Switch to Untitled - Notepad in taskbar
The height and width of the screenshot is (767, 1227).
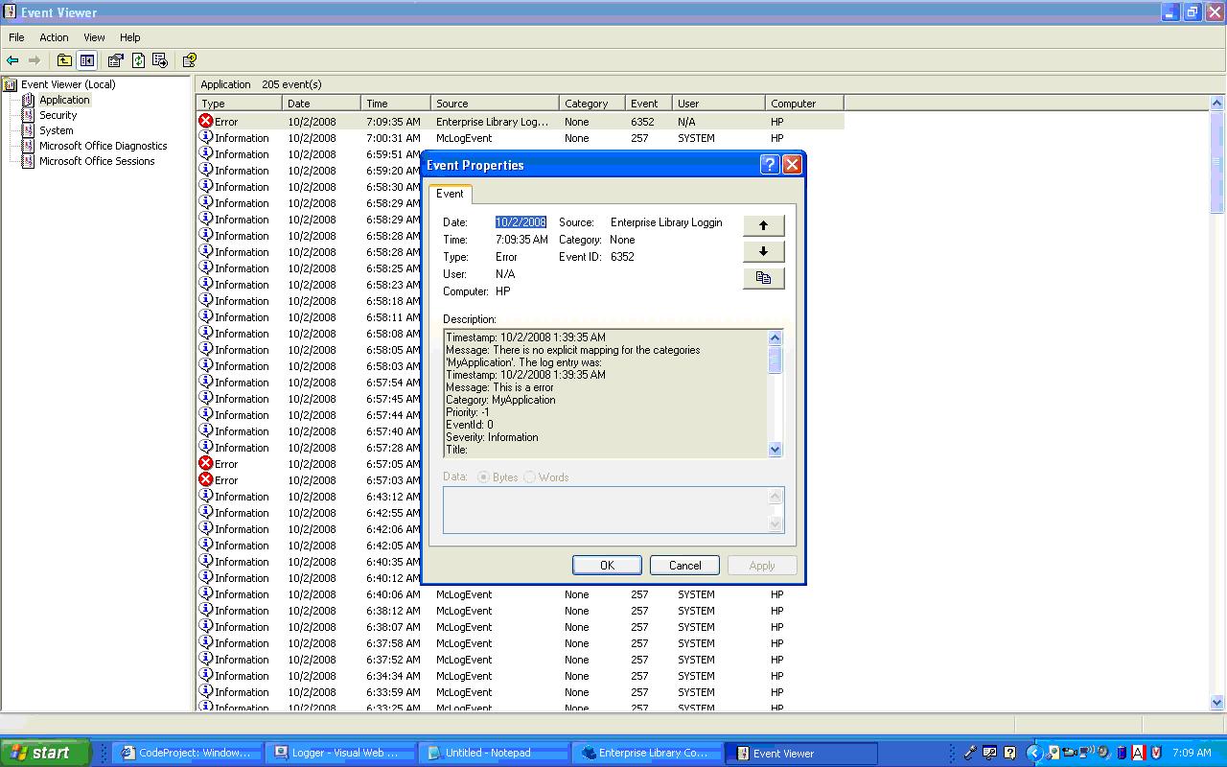click(495, 753)
